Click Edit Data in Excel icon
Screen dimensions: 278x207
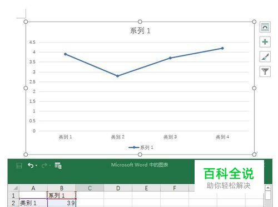tap(58, 165)
